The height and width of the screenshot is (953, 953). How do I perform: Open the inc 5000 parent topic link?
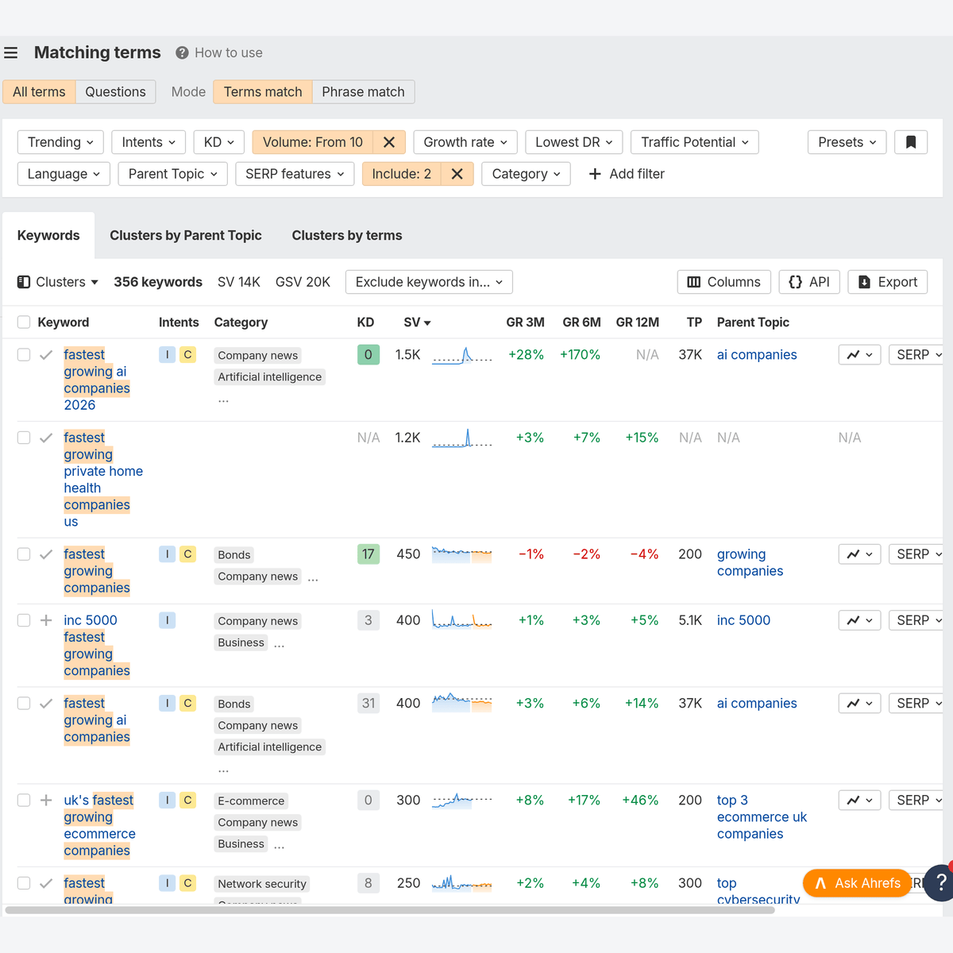click(x=743, y=620)
